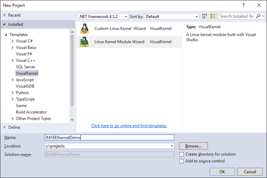
Task: Expand the Visual C++ node
Action: click(x=13, y=60)
